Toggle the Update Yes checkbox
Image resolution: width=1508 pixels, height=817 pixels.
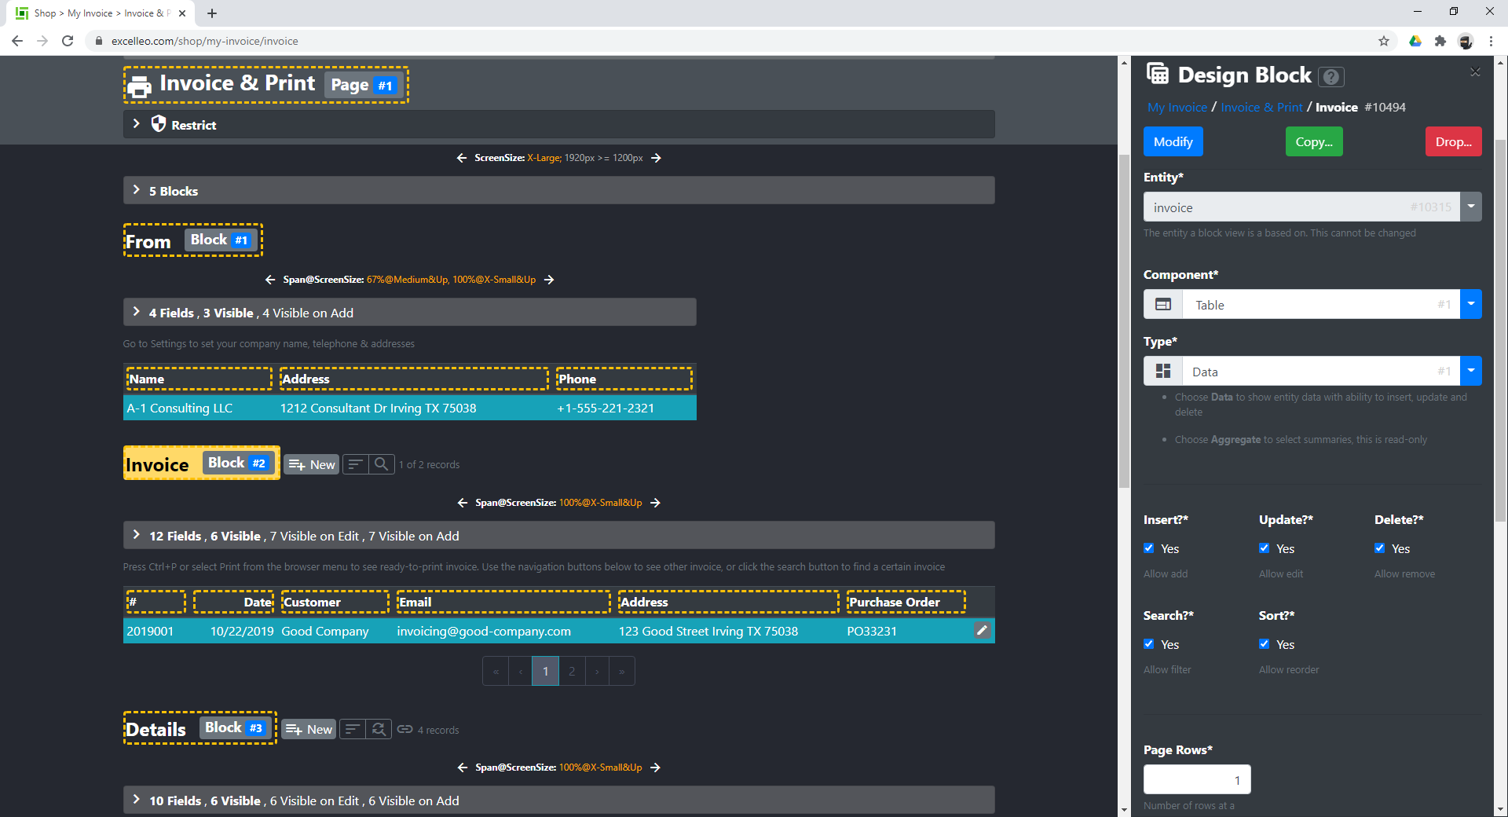click(1265, 548)
